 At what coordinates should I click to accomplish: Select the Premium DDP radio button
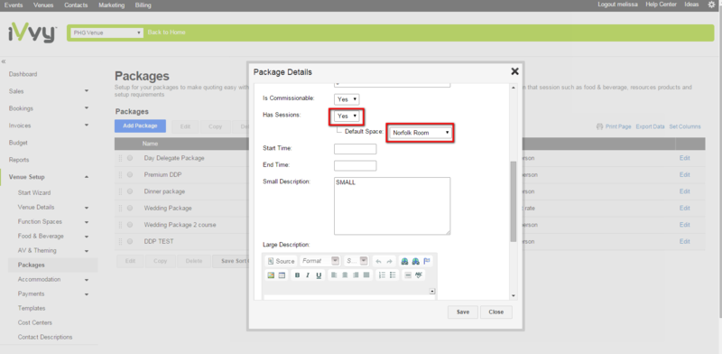click(130, 174)
